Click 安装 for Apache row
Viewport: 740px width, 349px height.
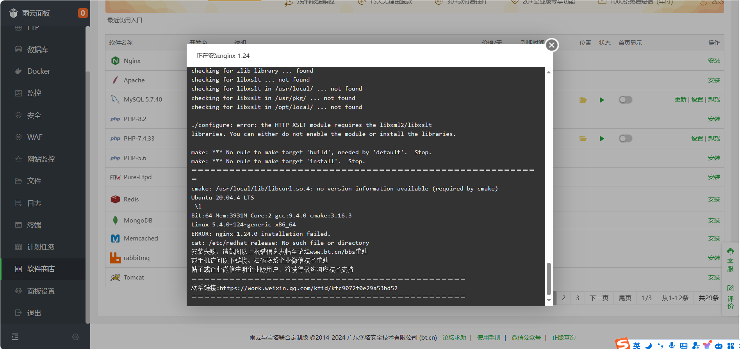click(714, 80)
